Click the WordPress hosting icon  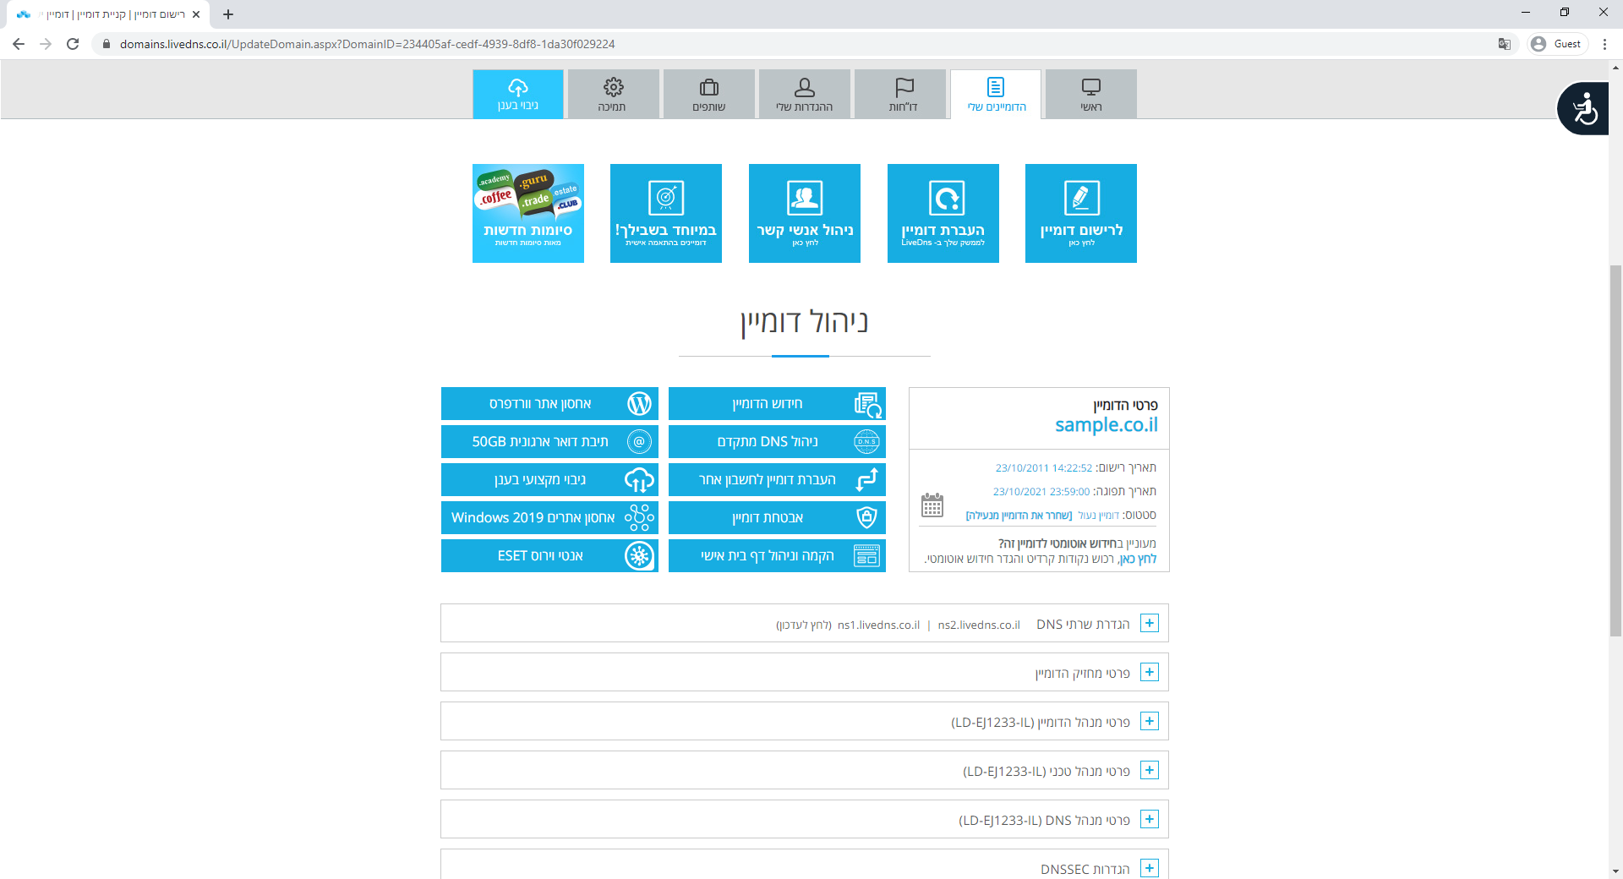tap(639, 404)
